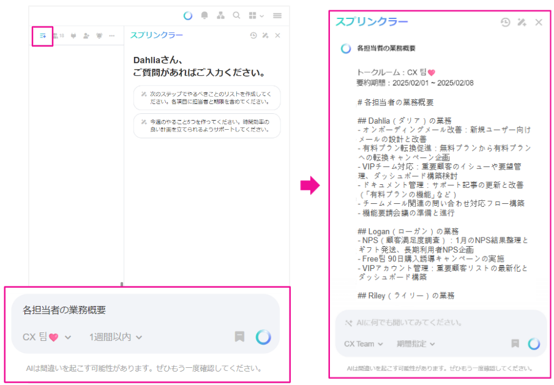Click the circular AI icon in top bar
This screenshot has height=385, width=554.
[x=188, y=15]
